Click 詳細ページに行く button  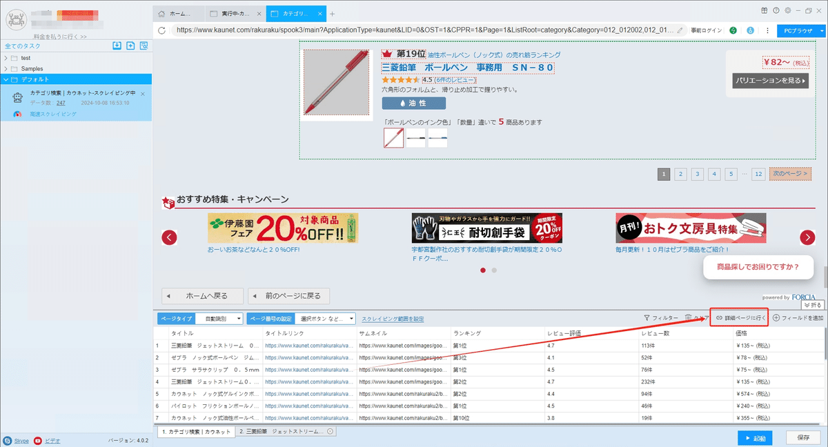tap(740, 318)
